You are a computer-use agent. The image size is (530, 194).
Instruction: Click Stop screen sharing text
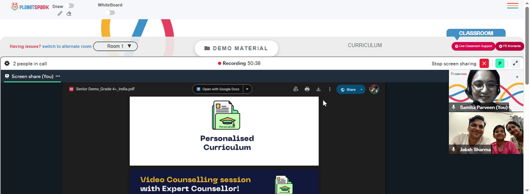click(x=454, y=63)
